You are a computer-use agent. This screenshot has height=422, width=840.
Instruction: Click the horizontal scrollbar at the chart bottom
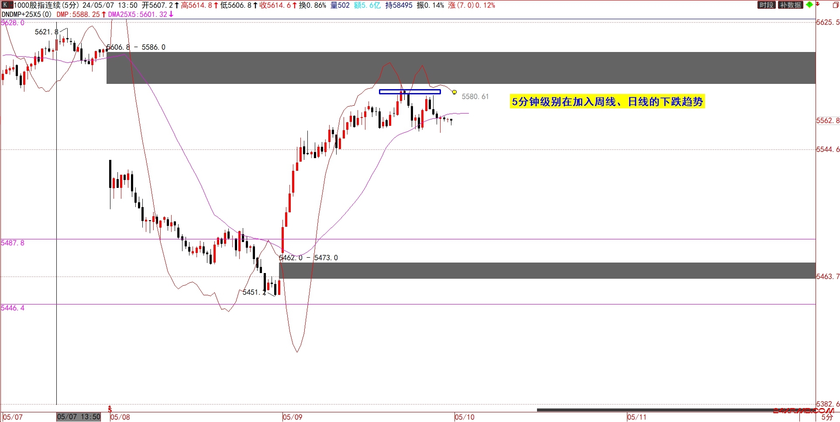click(x=676, y=410)
